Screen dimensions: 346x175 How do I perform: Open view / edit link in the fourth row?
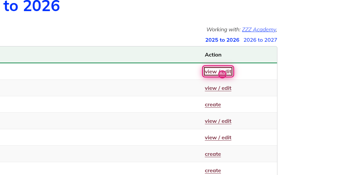click(218, 121)
